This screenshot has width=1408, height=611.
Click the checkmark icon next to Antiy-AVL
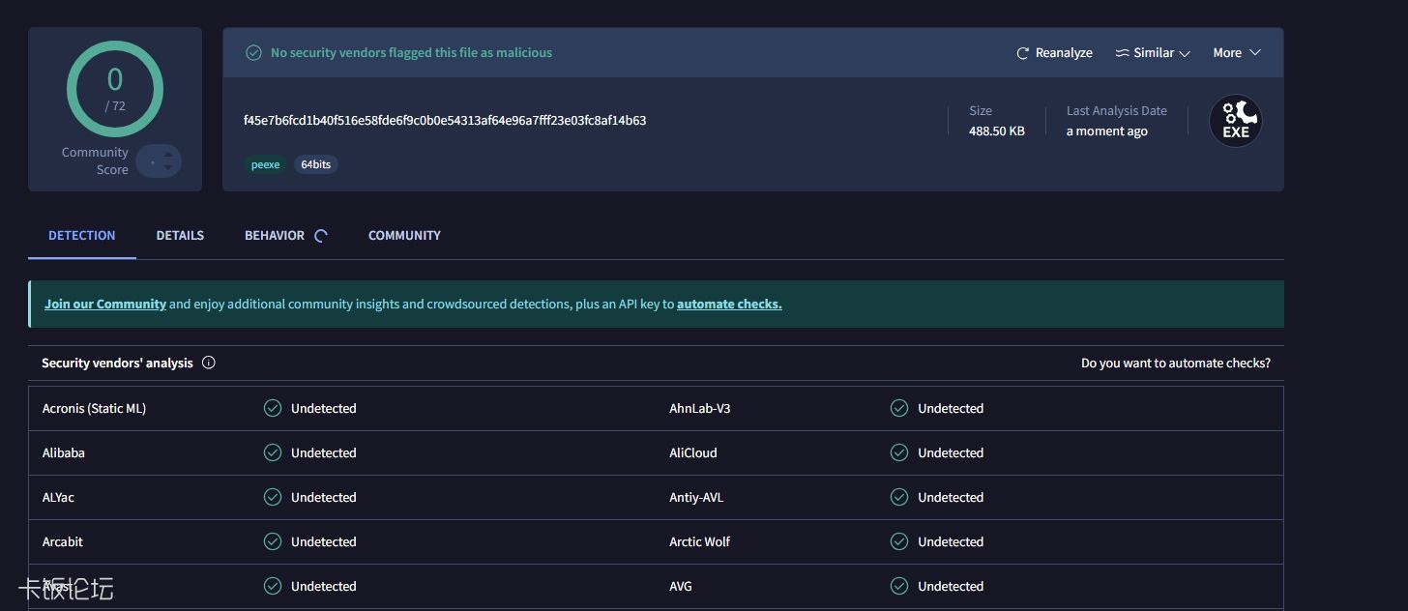(899, 497)
